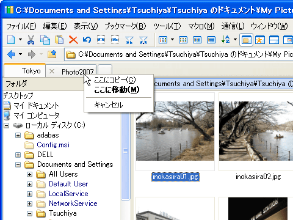Open the sort order dropdown arrow
The image size is (293, 220).
point(235,40)
